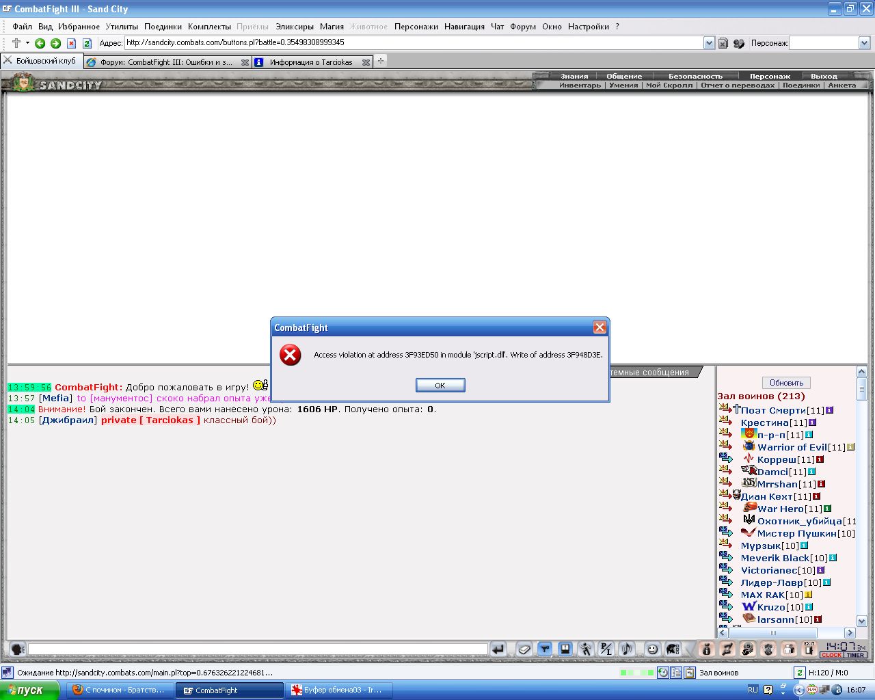Click the address URL field
Screen dimensions: 875x700
[x=414, y=42]
